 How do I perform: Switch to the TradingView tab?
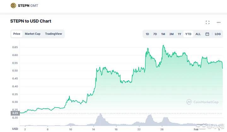[53, 34]
